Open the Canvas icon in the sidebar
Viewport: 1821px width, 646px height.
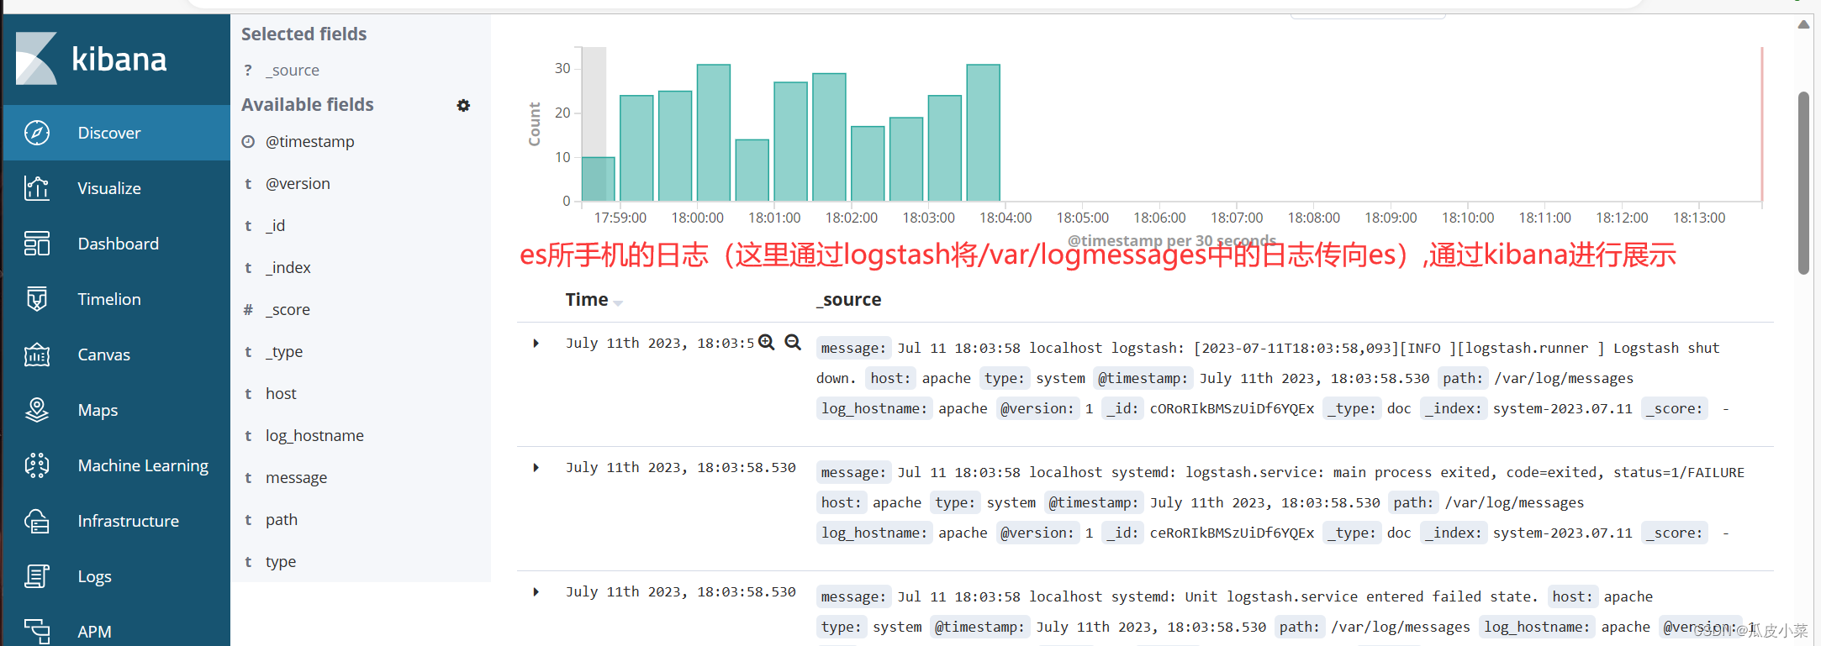(37, 355)
